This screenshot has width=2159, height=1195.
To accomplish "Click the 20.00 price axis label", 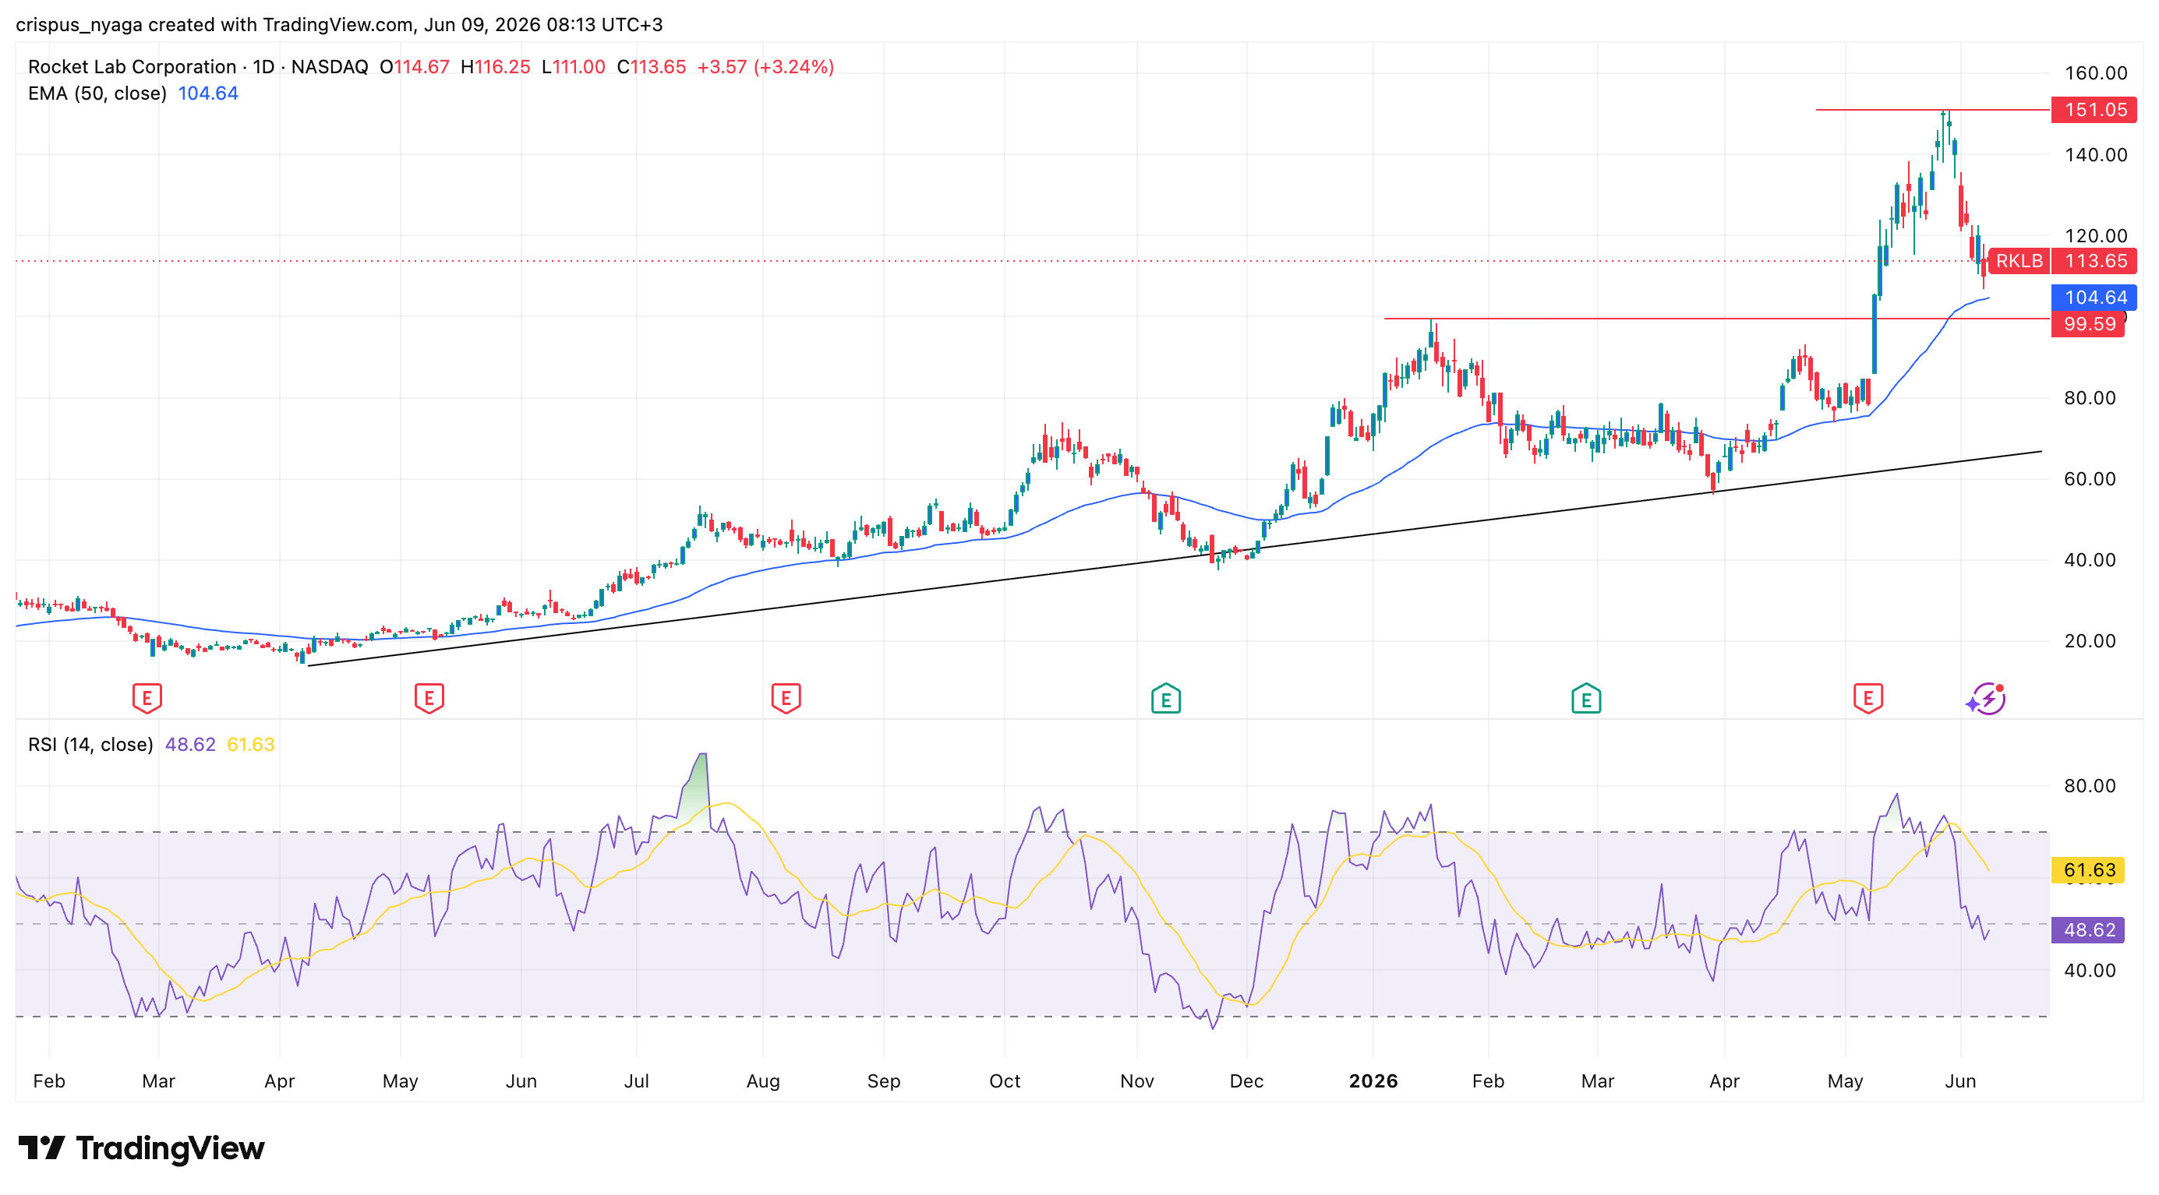I will click(2090, 640).
